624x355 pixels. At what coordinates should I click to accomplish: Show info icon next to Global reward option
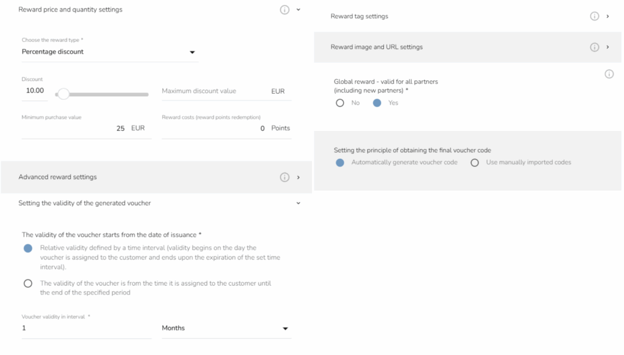click(609, 74)
